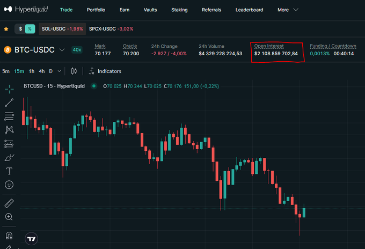The width and height of the screenshot is (365, 249).
Task: Open the Portfolio tab
Action: point(96,10)
